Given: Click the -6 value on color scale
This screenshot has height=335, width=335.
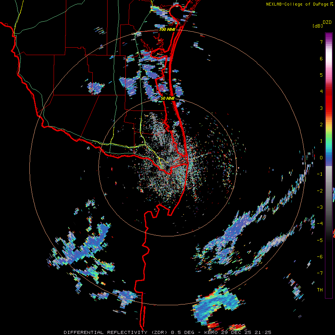Looking at the screenshot, I should tap(320, 257).
